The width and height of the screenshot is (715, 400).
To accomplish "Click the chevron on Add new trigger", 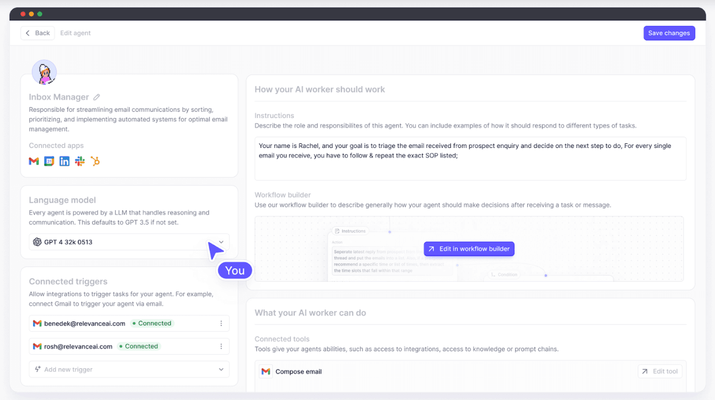I will (221, 369).
